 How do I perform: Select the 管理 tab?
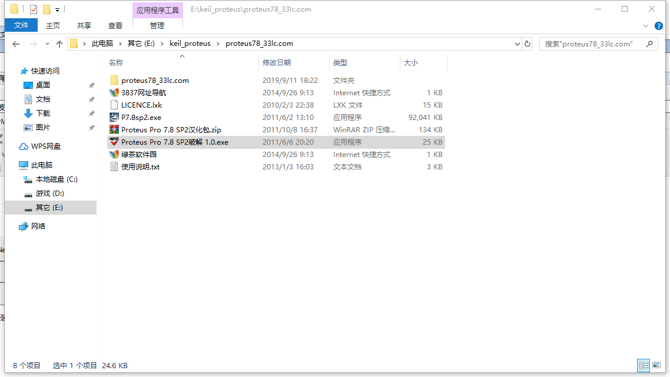tap(157, 26)
